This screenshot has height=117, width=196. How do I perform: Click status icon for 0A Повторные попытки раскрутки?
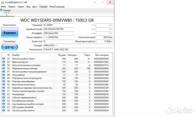click(4, 78)
